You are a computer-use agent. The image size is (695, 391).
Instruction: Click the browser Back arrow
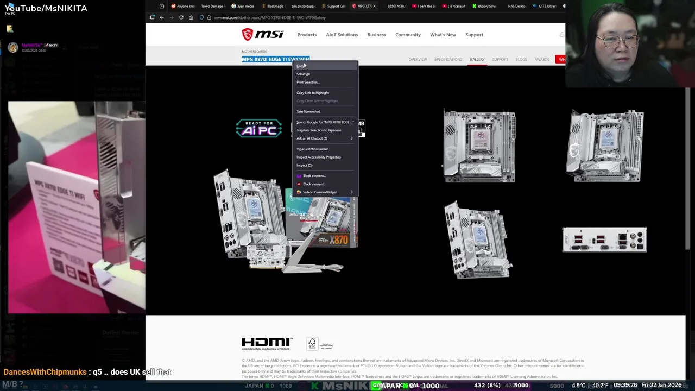click(161, 17)
